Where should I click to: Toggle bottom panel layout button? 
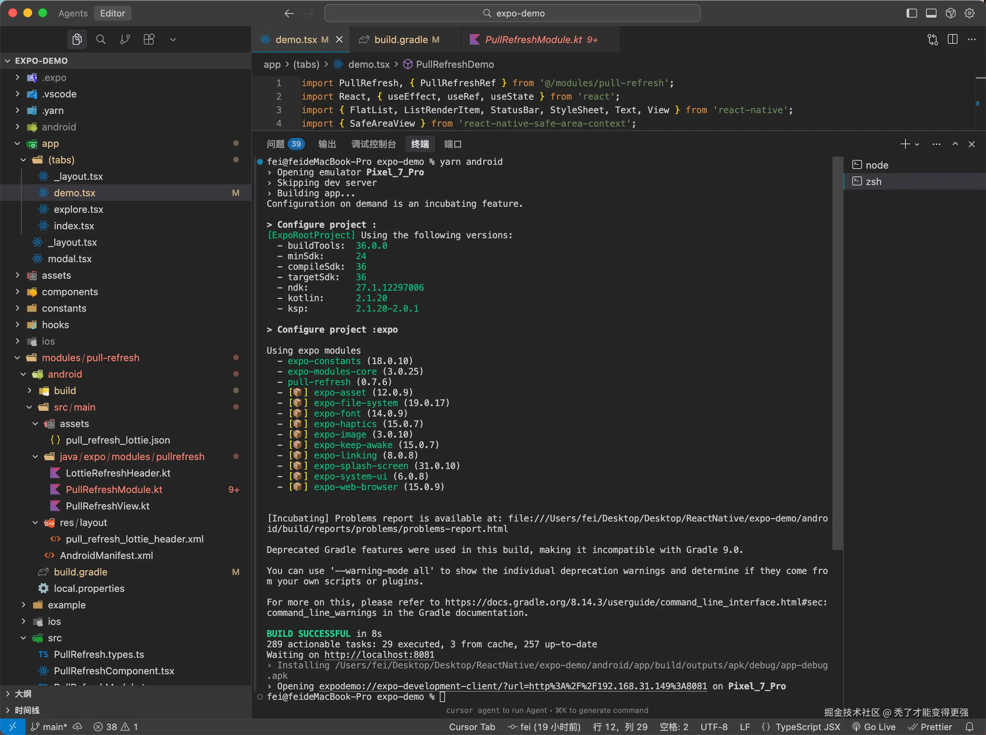pyautogui.click(x=931, y=13)
